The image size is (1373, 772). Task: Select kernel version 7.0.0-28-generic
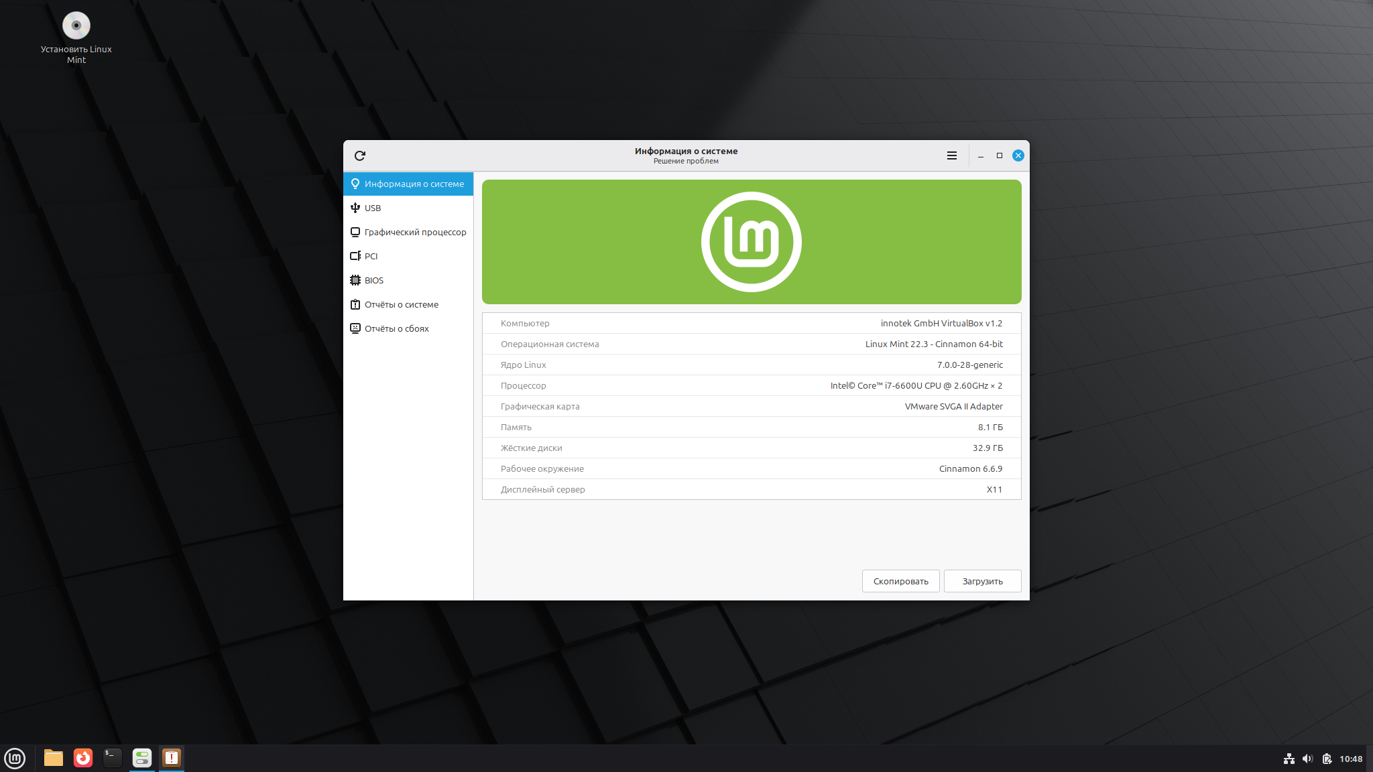pyautogui.click(x=970, y=365)
